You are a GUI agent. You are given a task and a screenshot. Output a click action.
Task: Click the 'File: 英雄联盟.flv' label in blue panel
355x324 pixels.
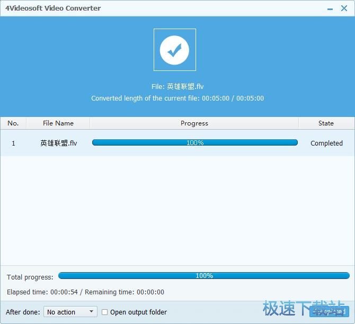pos(177,86)
